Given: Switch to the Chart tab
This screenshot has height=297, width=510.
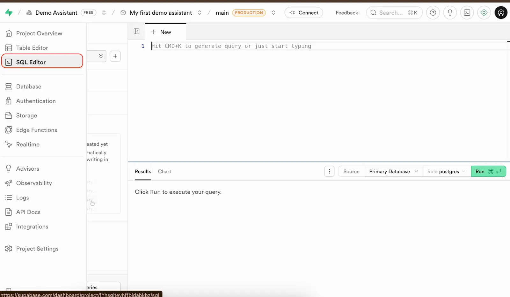Looking at the screenshot, I should tap(164, 171).
